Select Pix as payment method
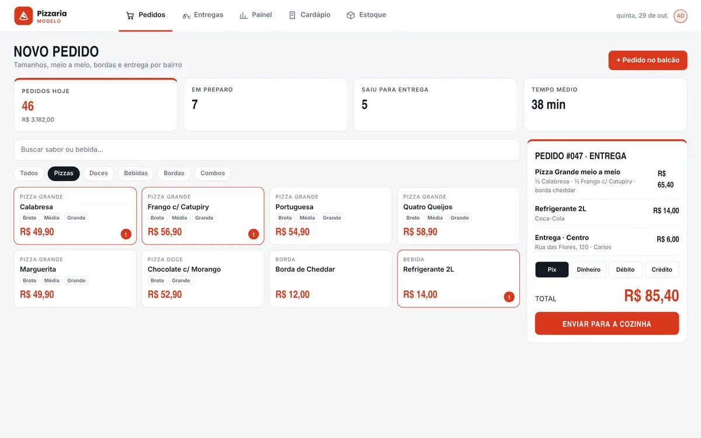 [552, 270]
